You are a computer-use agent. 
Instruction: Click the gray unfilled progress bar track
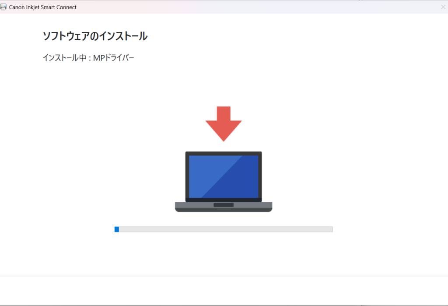[226, 229]
